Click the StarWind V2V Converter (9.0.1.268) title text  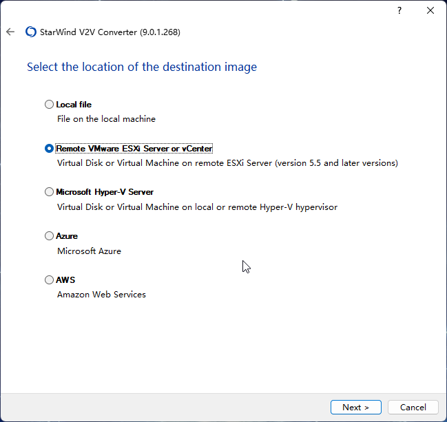(x=110, y=32)
